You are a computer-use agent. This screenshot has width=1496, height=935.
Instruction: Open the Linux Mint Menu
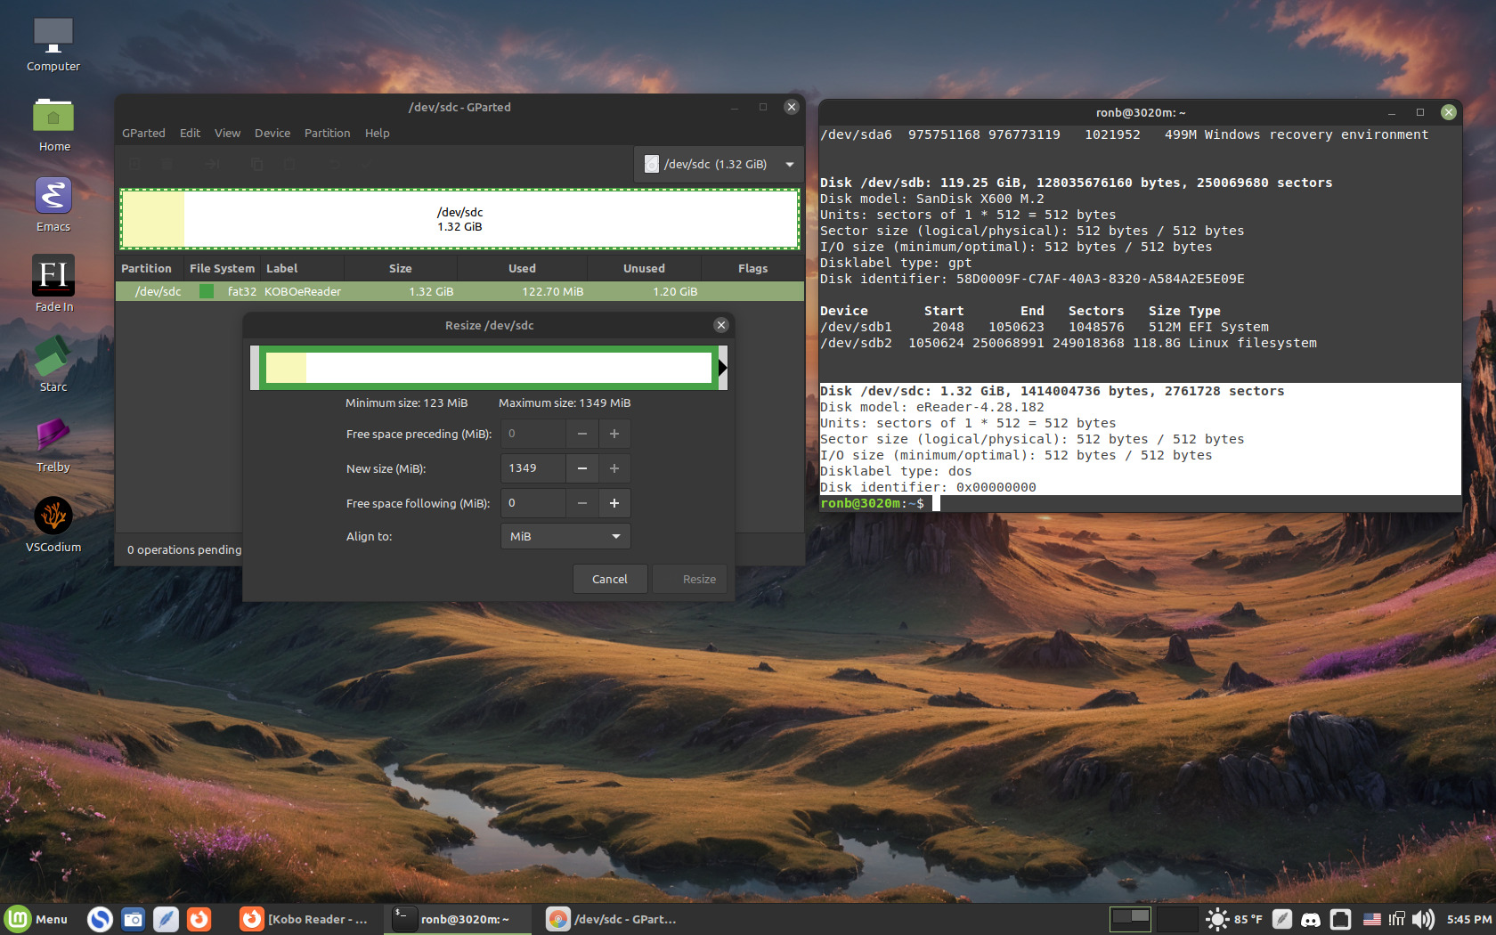pos(37,919)
